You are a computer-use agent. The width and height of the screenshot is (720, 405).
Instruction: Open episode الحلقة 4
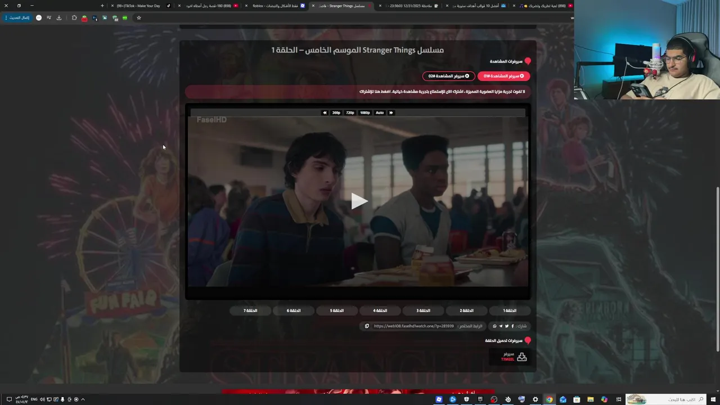point(380,310)
